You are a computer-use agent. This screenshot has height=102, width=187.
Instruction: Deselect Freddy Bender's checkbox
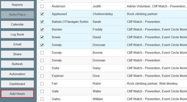[42, 29]
